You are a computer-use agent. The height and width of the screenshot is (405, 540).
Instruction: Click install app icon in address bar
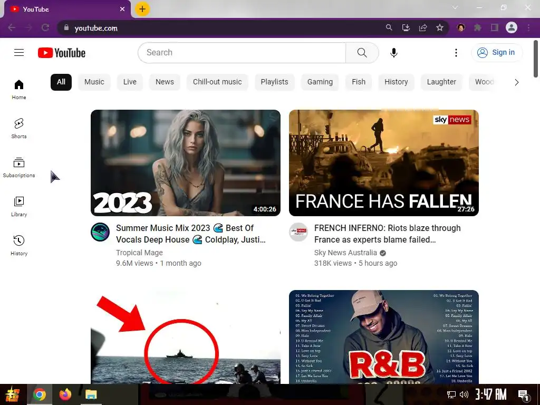(406, 27)
